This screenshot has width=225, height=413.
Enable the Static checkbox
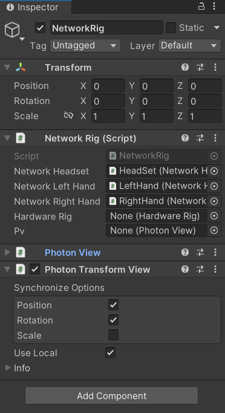click(171, 28)
